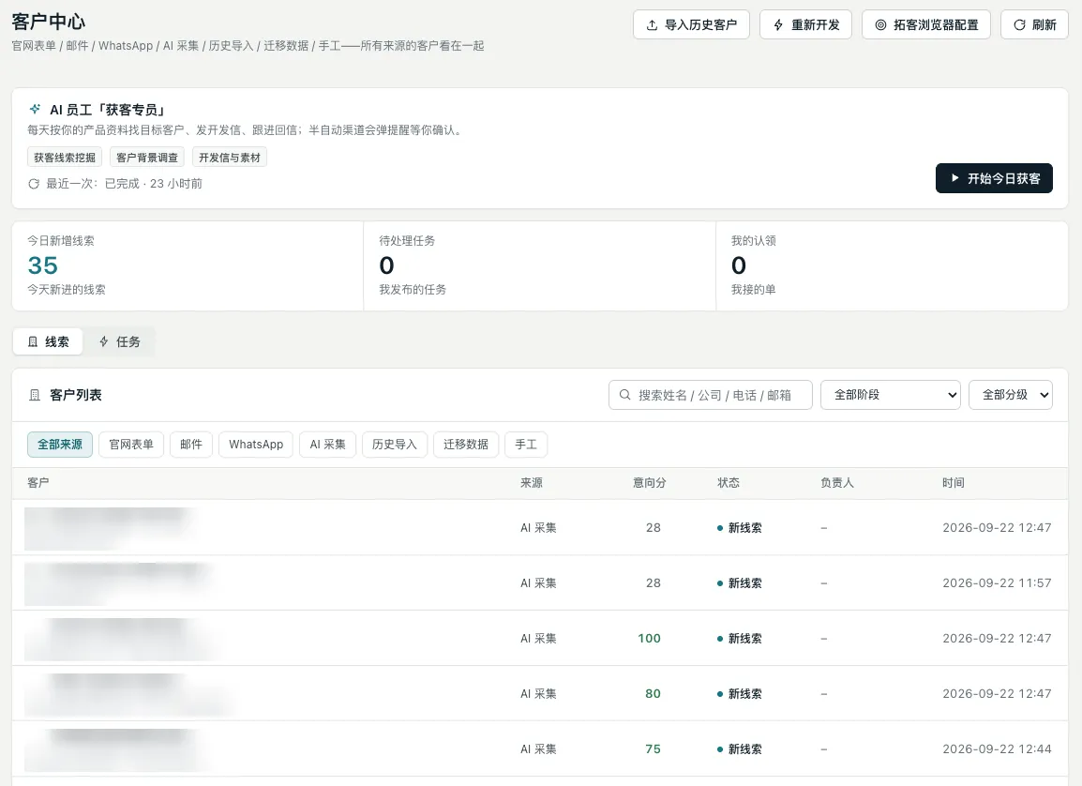Click the 今日新增线索 count 35

(43, 265)
